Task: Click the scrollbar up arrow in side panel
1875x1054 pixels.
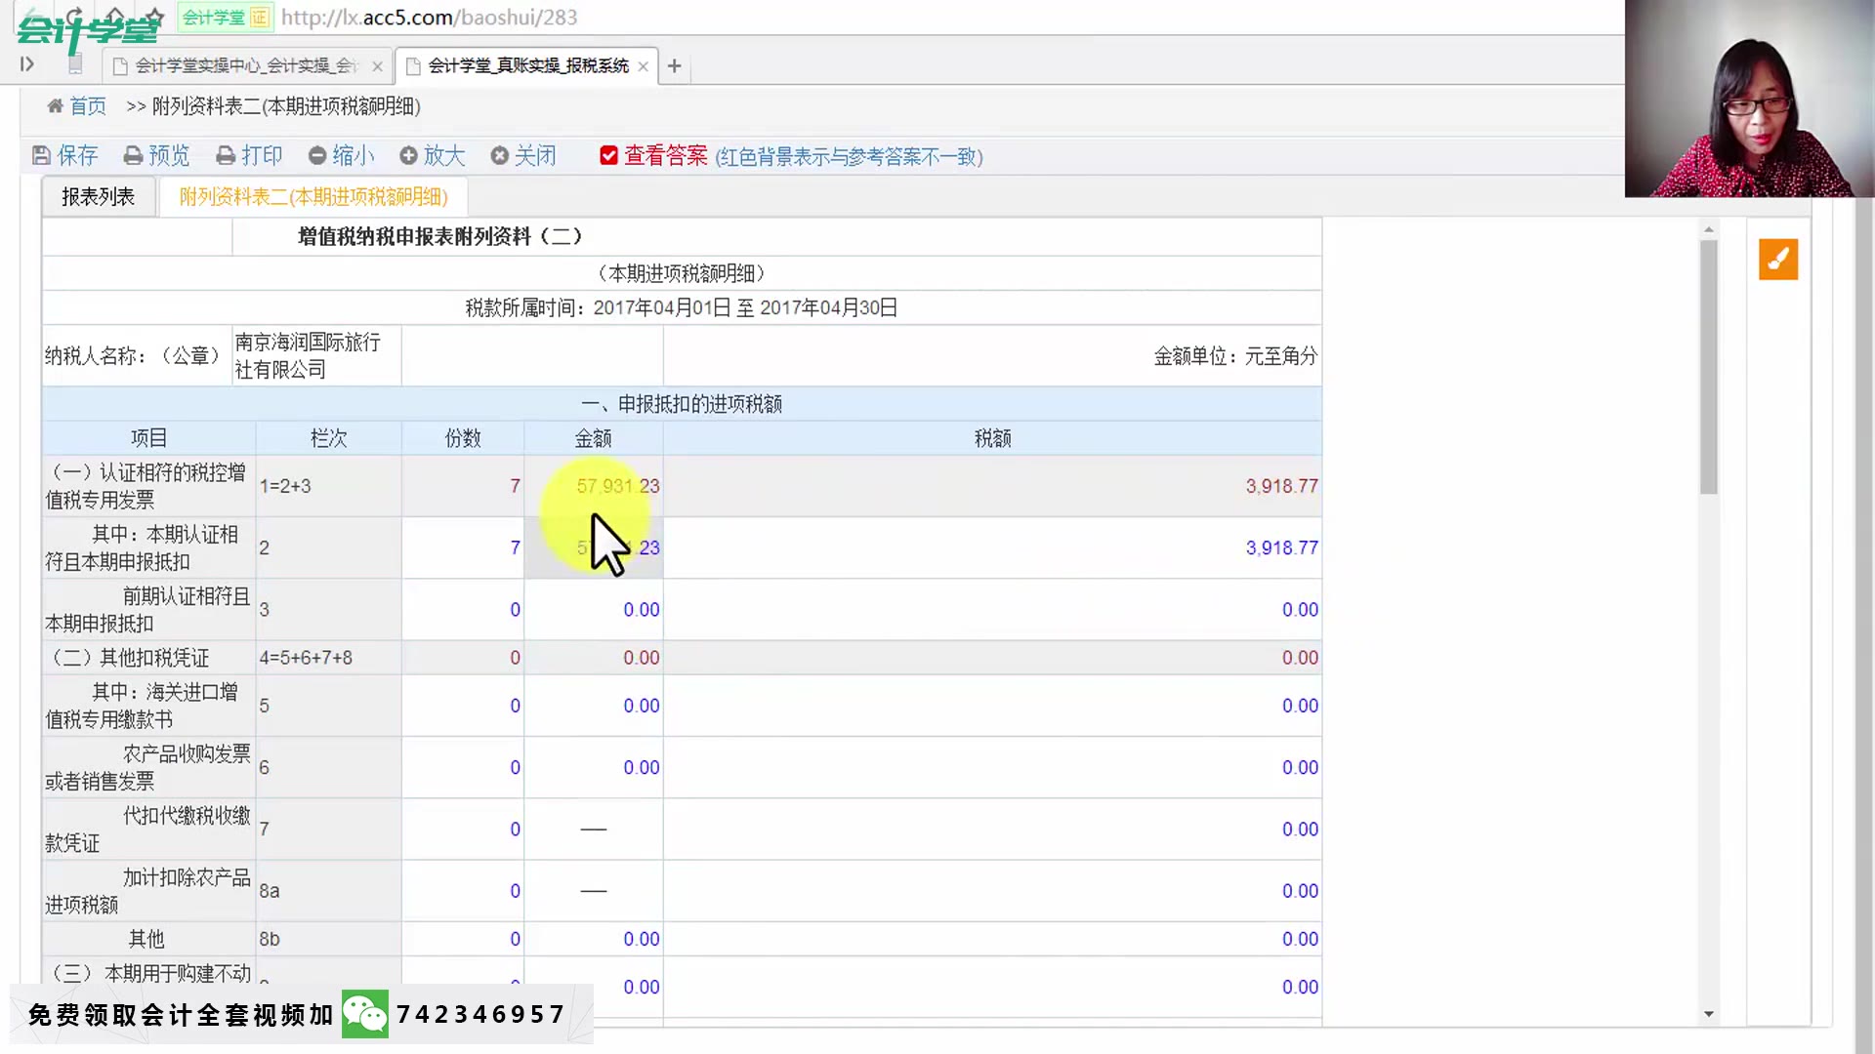Action: 1707,228
